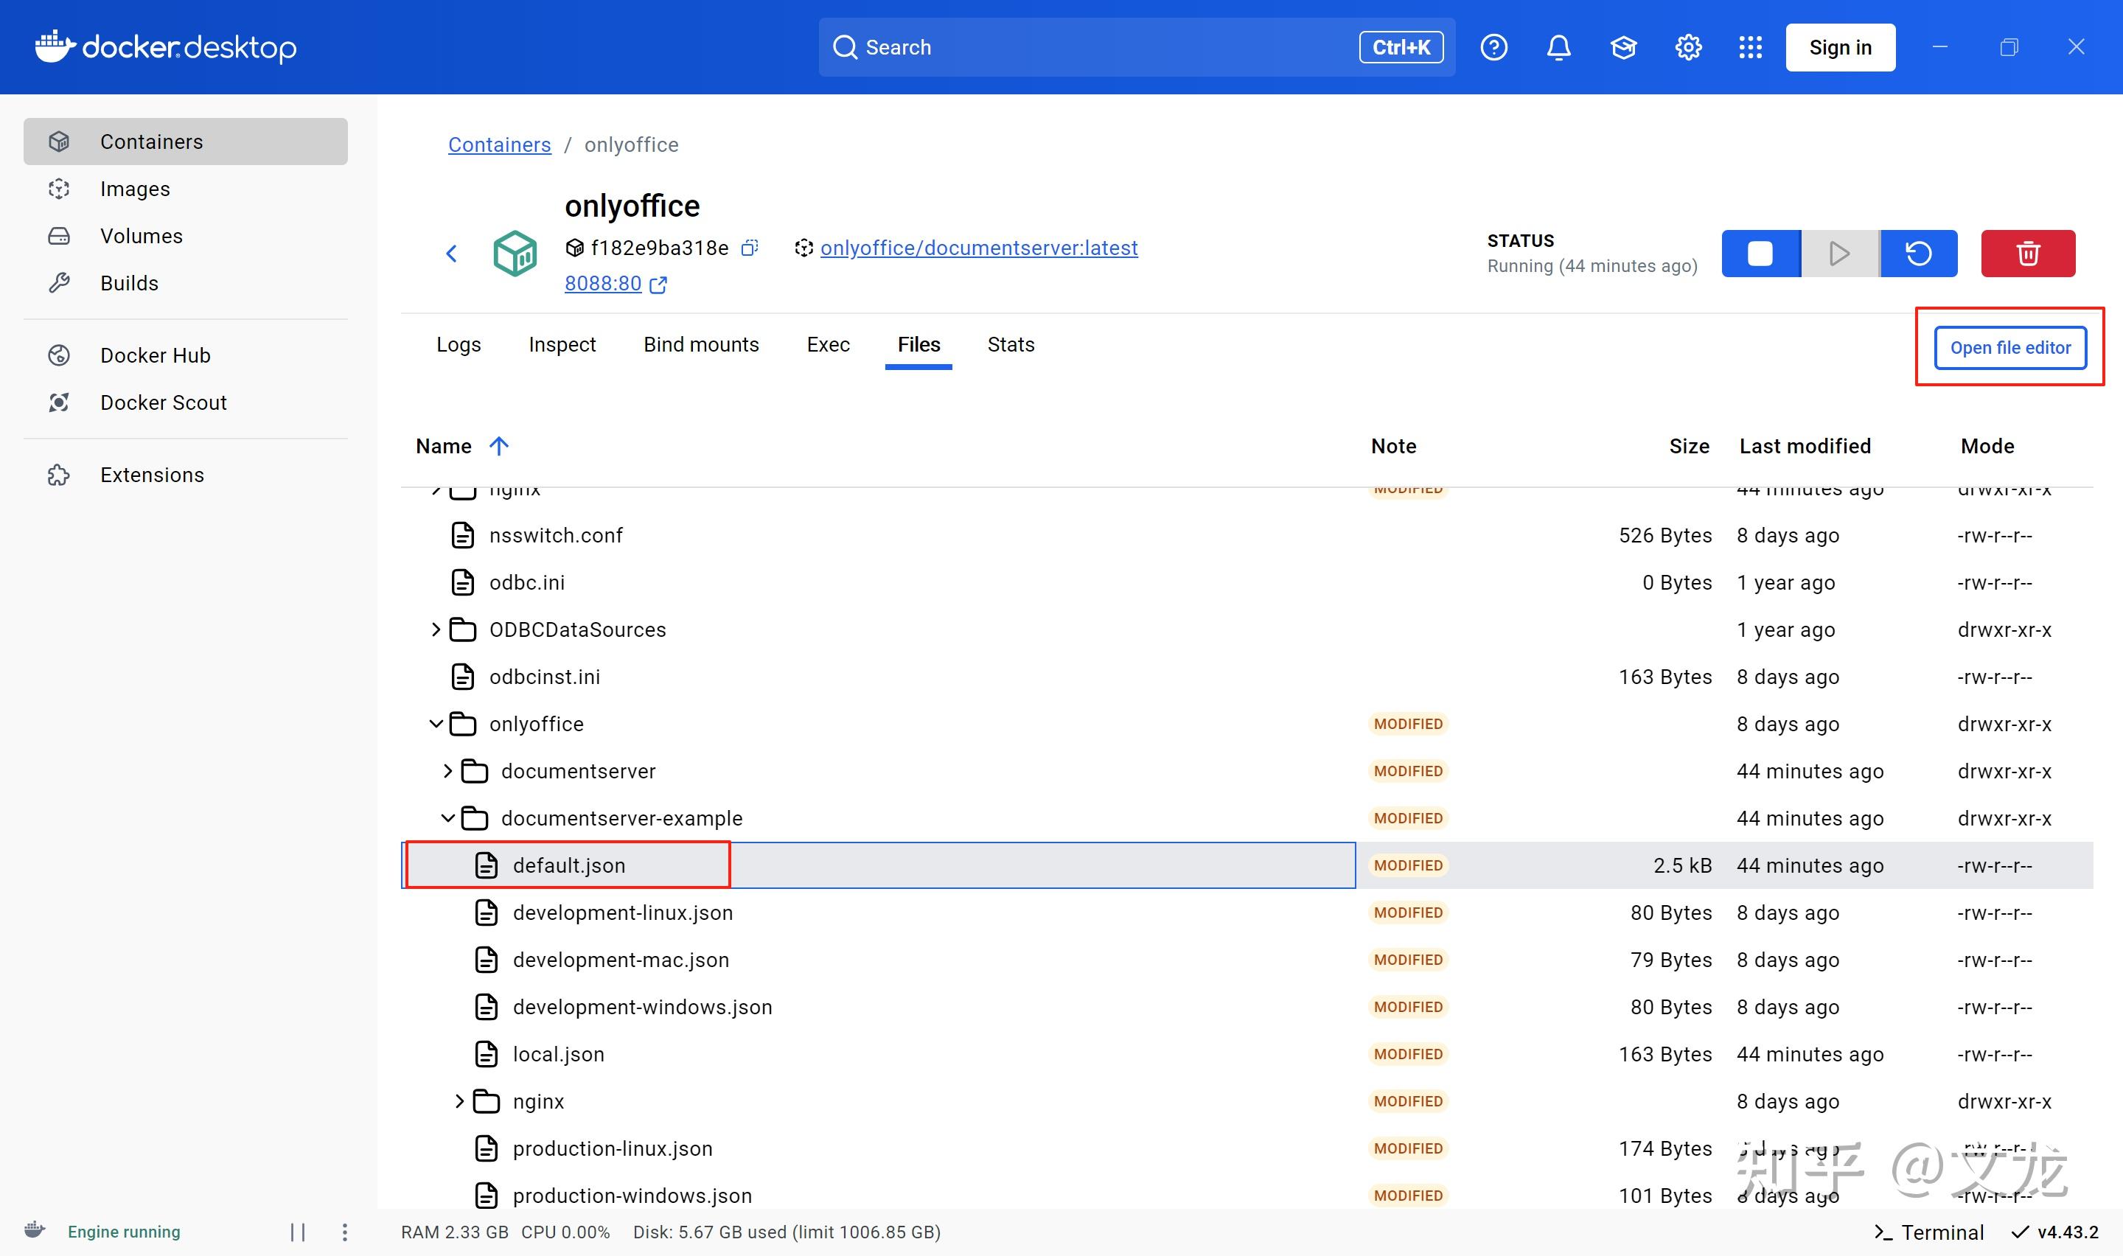Collapse the onlyoffice folder
Image resolution: width=2123 pixels, height=1256 pixels.
436,724
